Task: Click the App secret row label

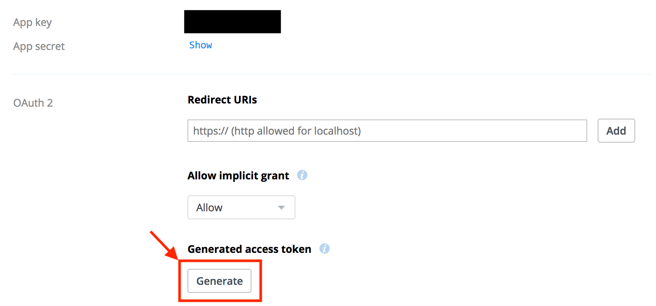Action: pos(38,46)
